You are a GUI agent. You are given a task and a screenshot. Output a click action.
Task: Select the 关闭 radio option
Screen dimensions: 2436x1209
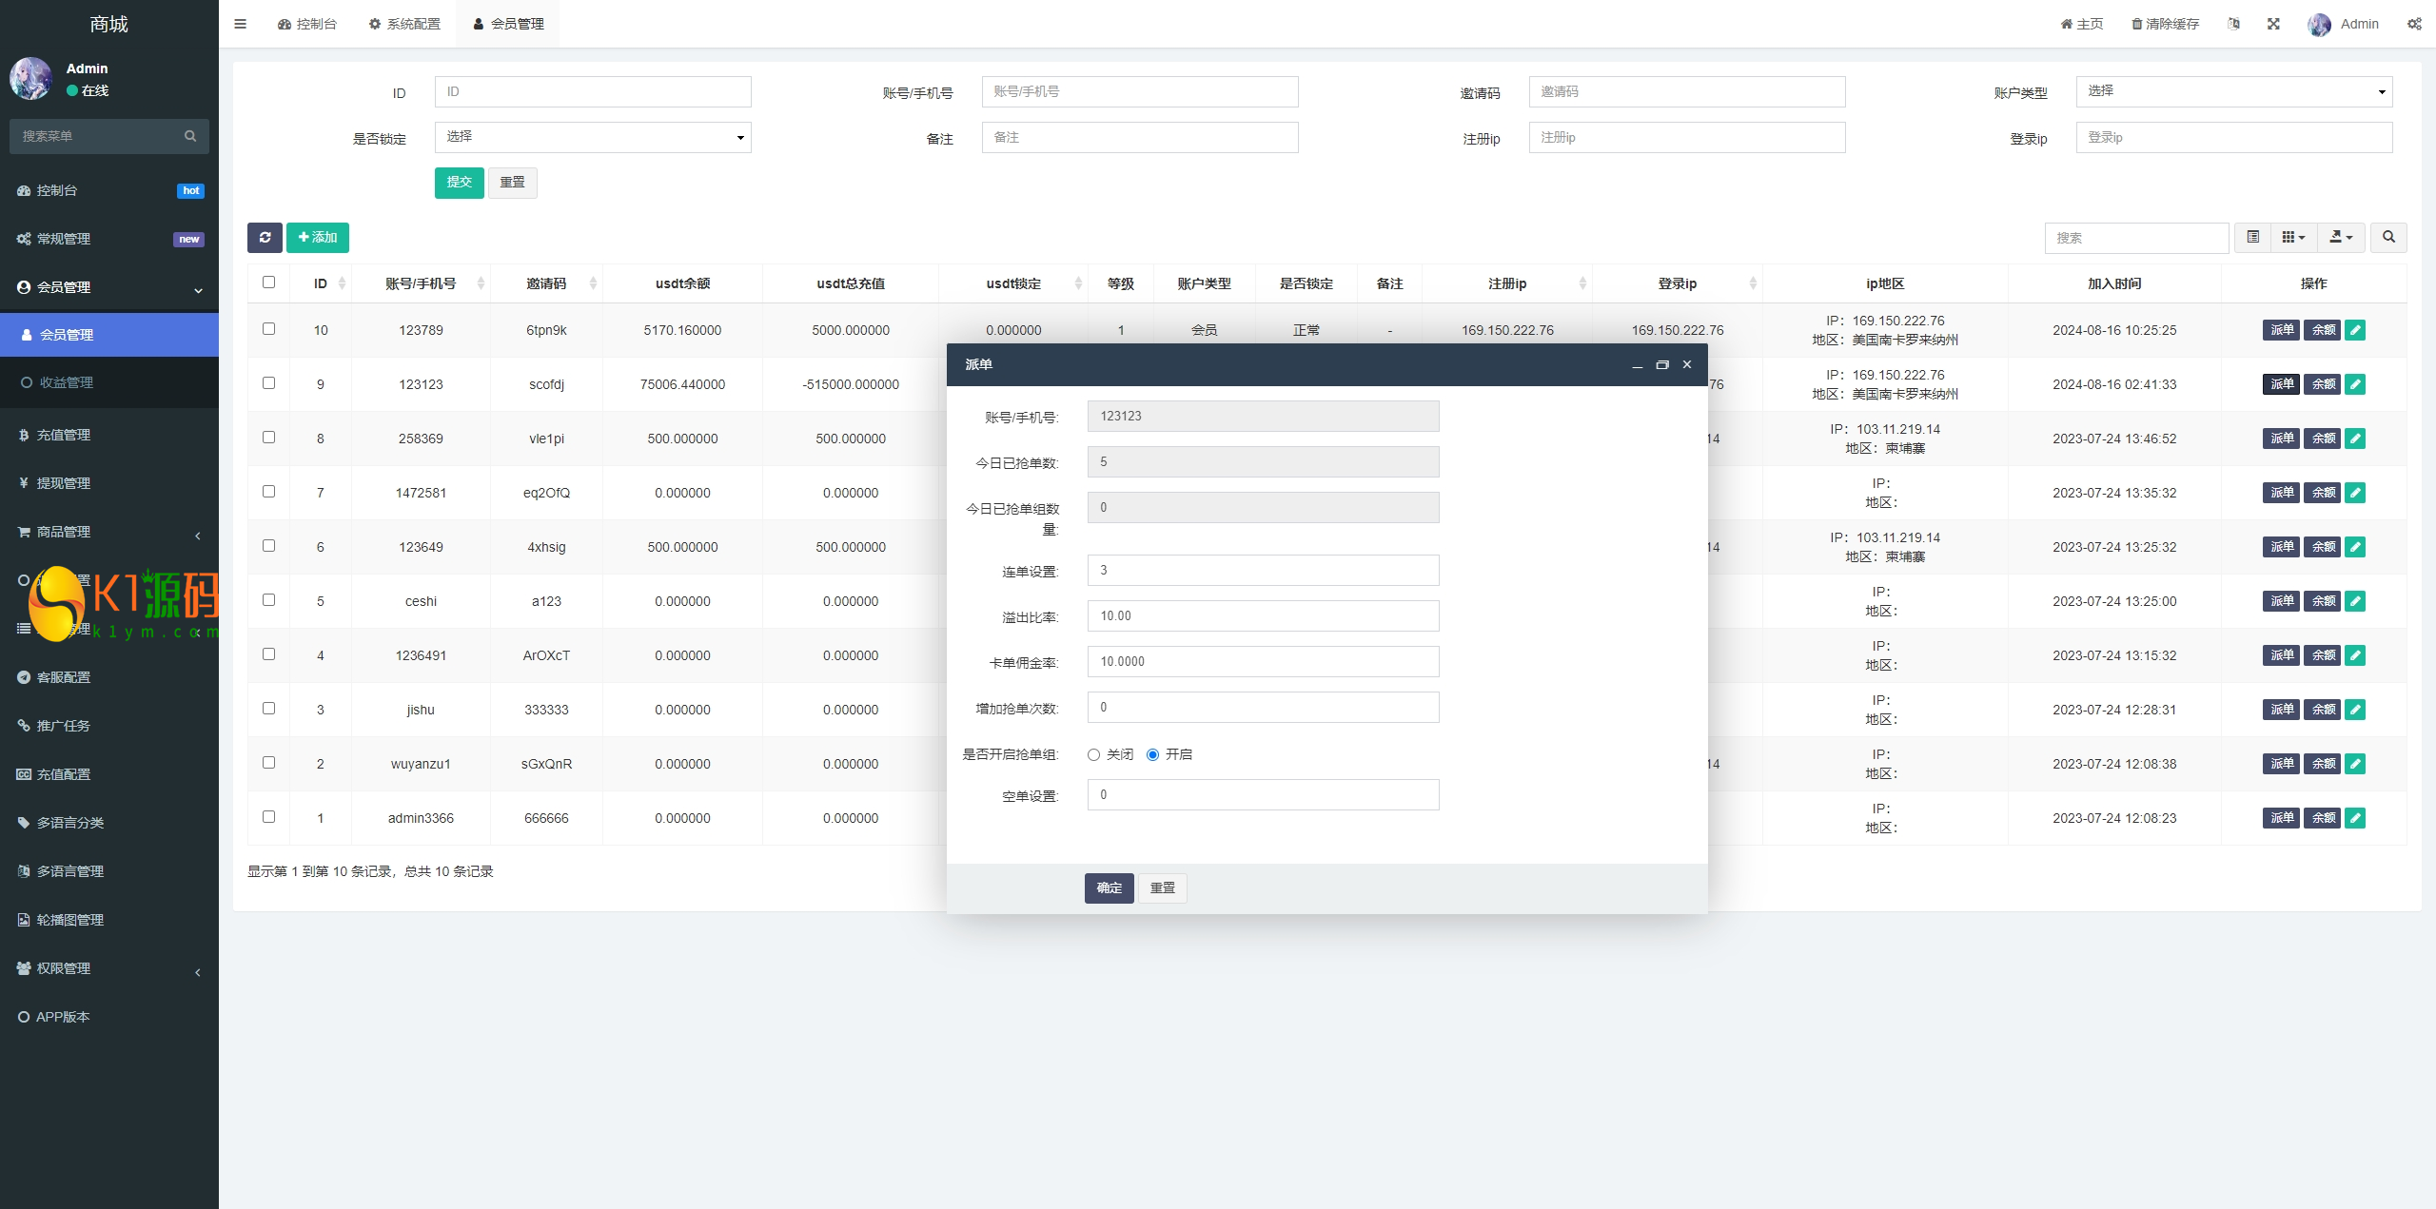coord(1093,755)
